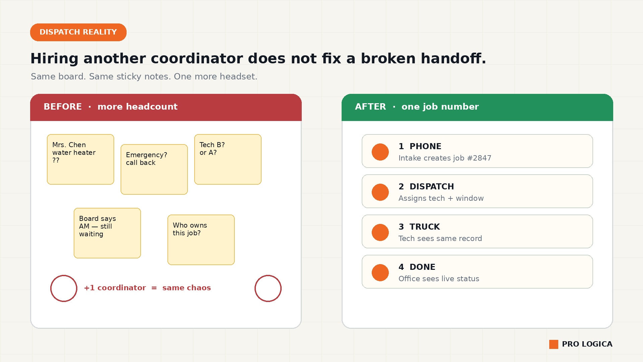Viewport: 643px width, 362px height.
Task: Select the Assigns tech + window step card
Action: click(477, 191)
